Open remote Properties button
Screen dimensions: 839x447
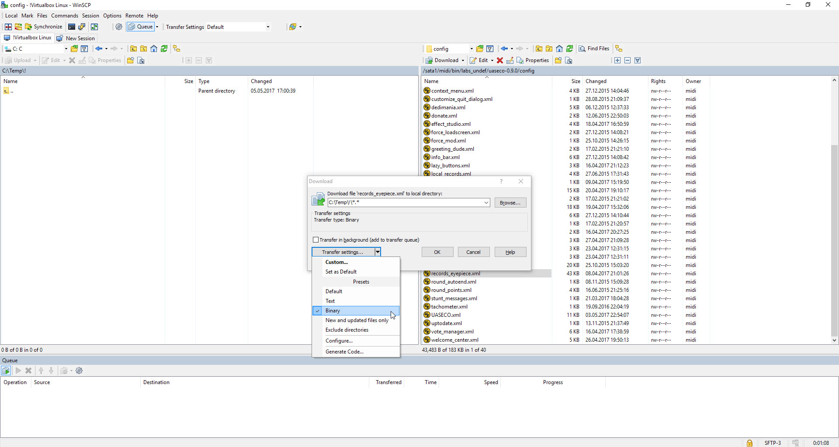pos(533,60)
